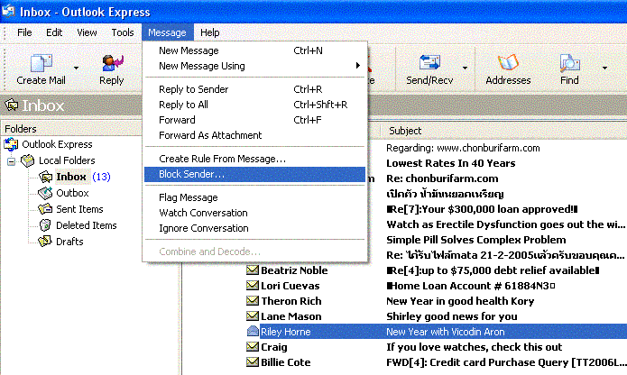The image size is (627, 375).
Task: Click the Outlook Express title bar icon
Action: pyautogui.click(x=8, y=12)
